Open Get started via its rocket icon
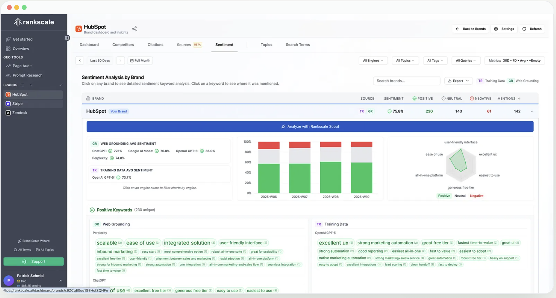The height and width of the screenshot is (298, 556). tap(8, 39)
